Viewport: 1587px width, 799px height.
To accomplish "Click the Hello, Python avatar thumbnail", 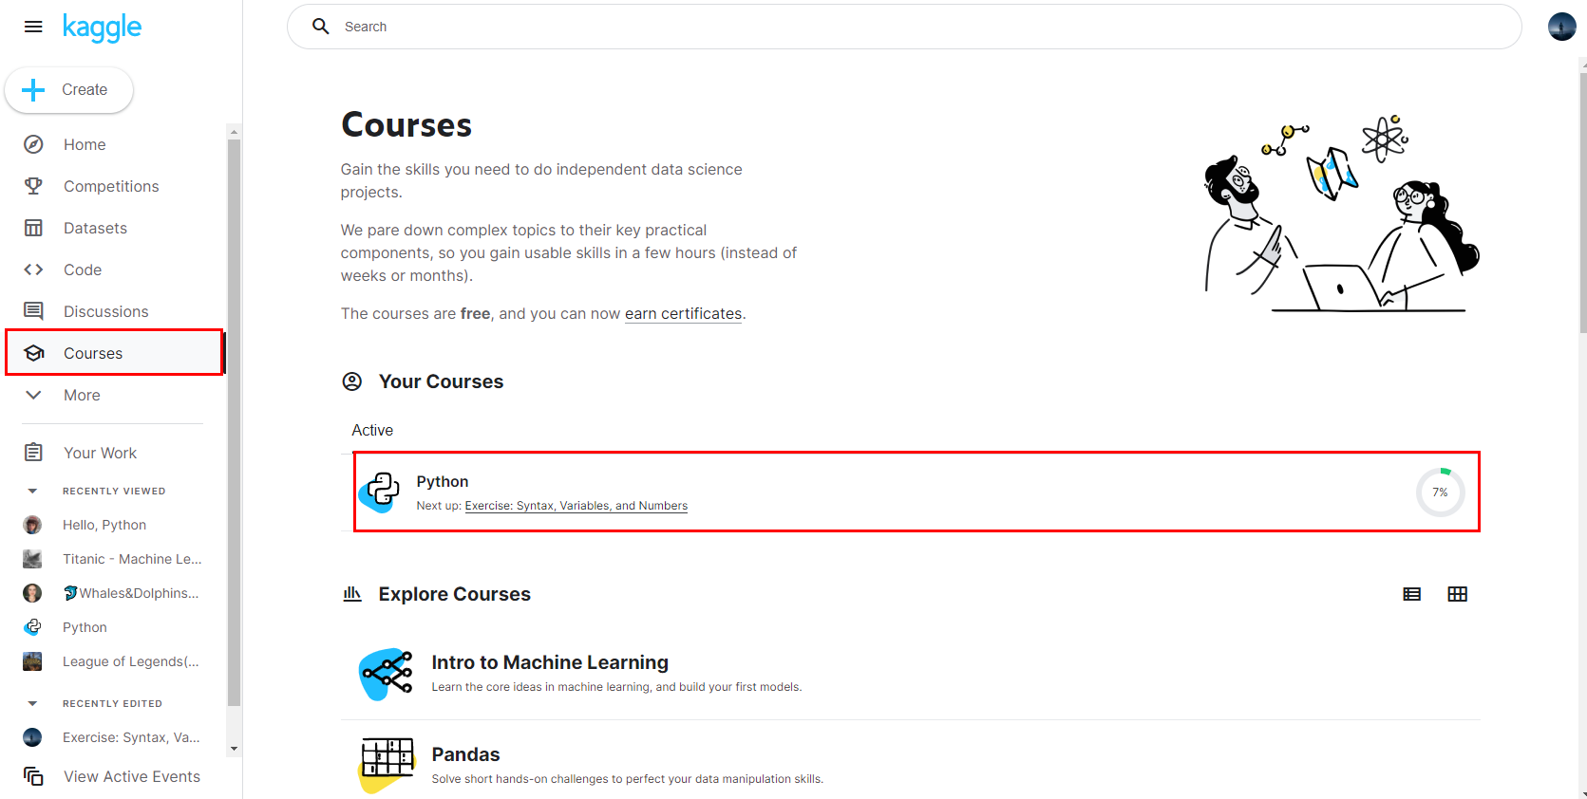I will [32, 525].
